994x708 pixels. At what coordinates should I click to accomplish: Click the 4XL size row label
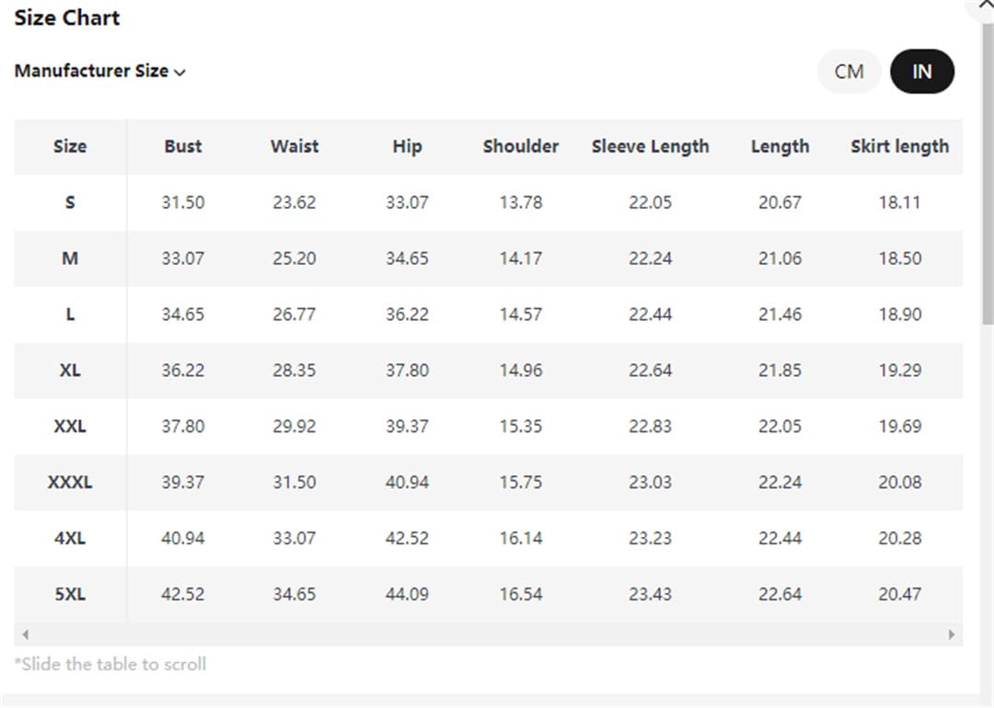70,539
